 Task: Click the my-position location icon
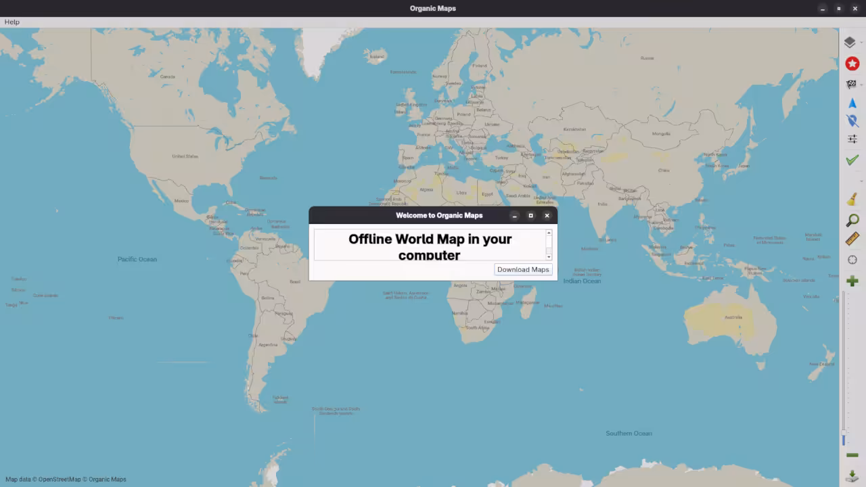(x=852, y=120)
